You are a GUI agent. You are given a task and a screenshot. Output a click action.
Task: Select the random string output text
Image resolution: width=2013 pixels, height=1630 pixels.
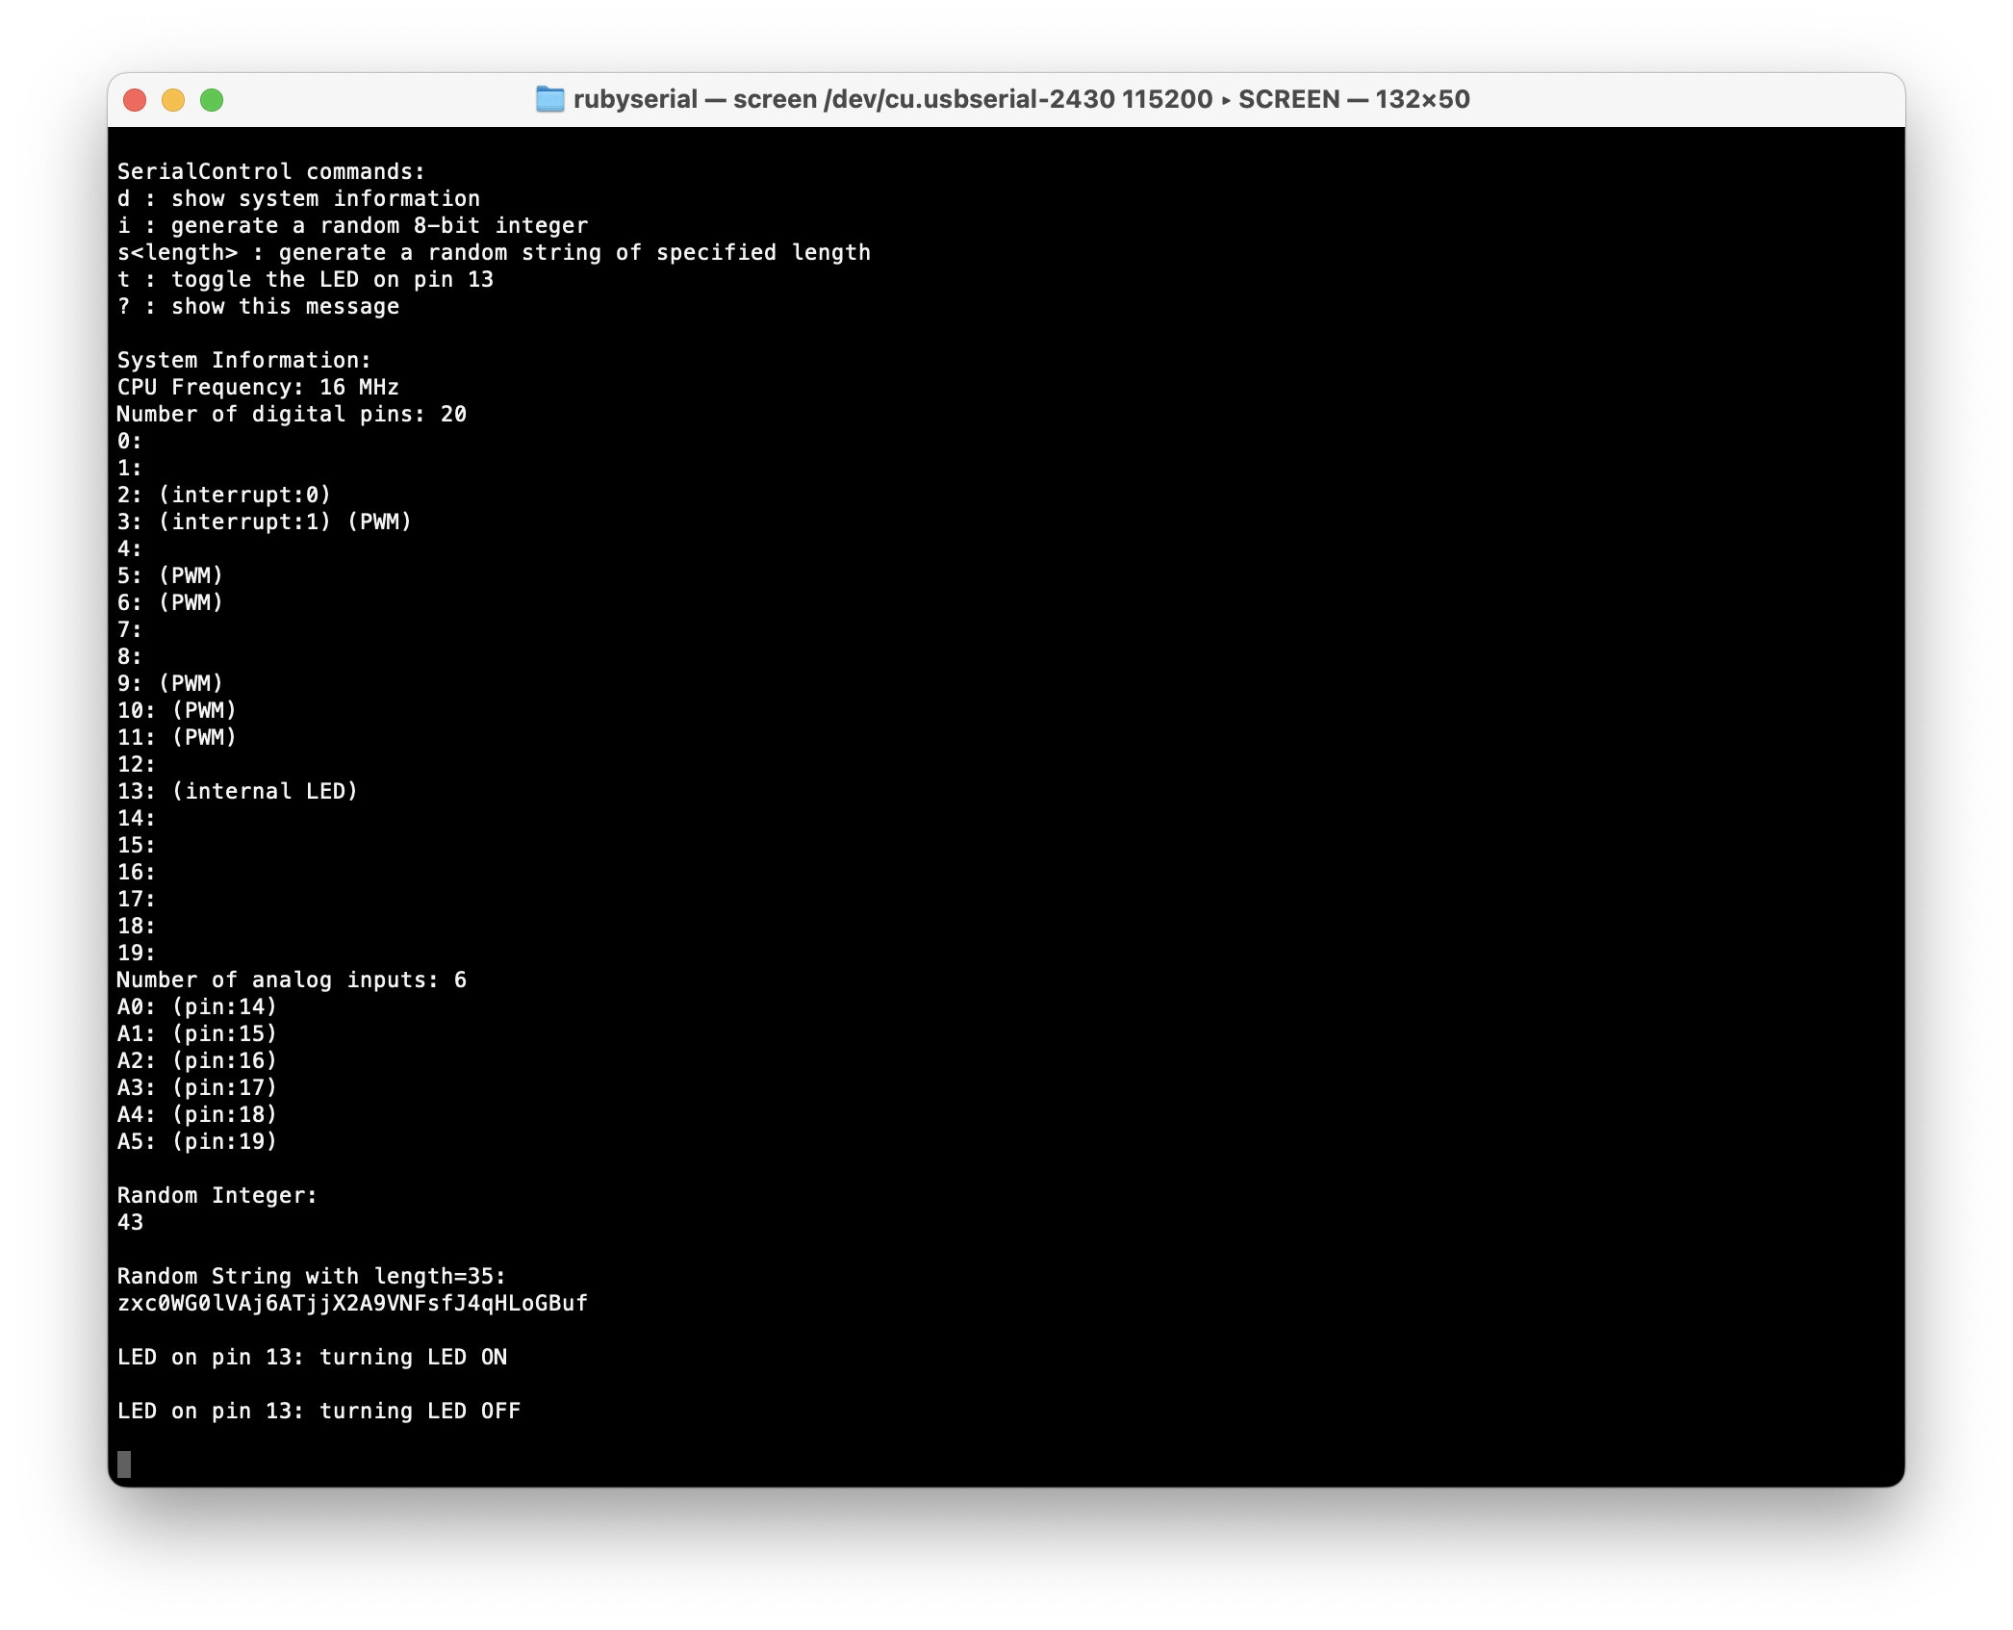point(352,1303)
